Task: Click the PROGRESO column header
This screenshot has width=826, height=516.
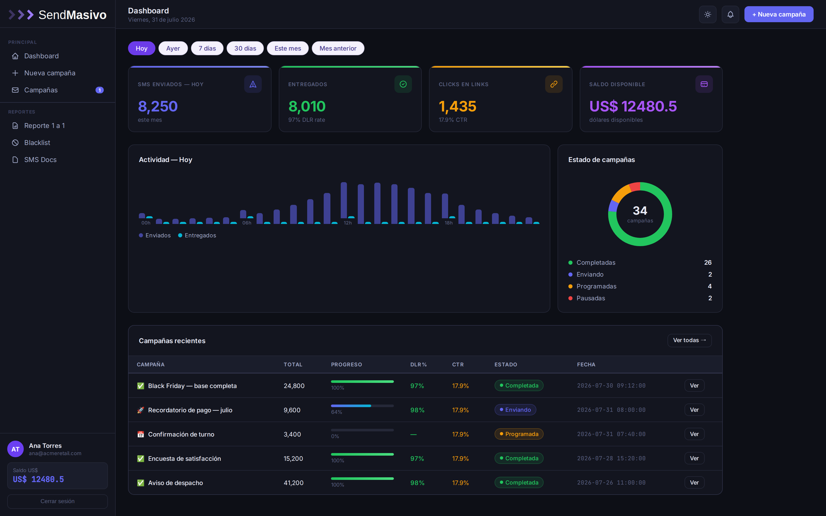Action: pos(346,365)
